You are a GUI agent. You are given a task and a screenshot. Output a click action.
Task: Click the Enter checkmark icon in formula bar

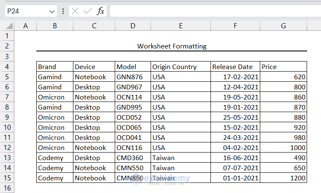(x=87, y=11)
